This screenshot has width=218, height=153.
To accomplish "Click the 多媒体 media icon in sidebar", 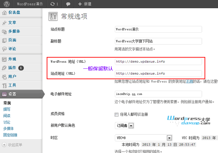I will coord(4,32).
